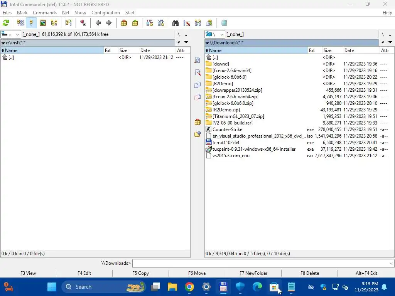Open synchronize directories icon

point(198,23)
